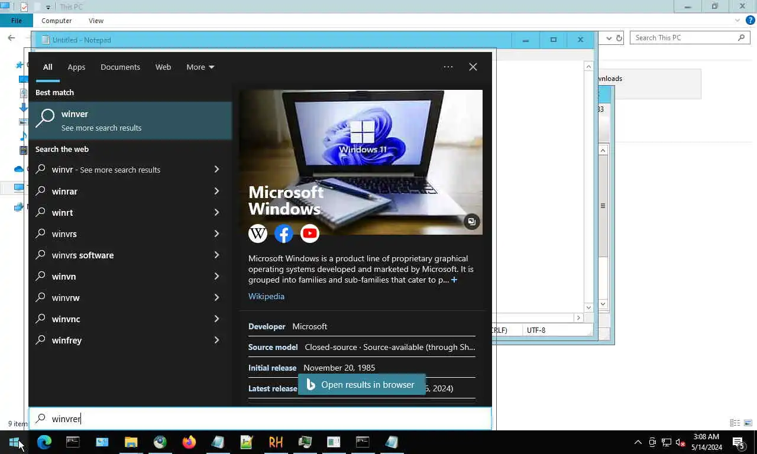Viewport: 757px width, 454px height.
Task: Click the network tray icon
Action: click(667, 442)
